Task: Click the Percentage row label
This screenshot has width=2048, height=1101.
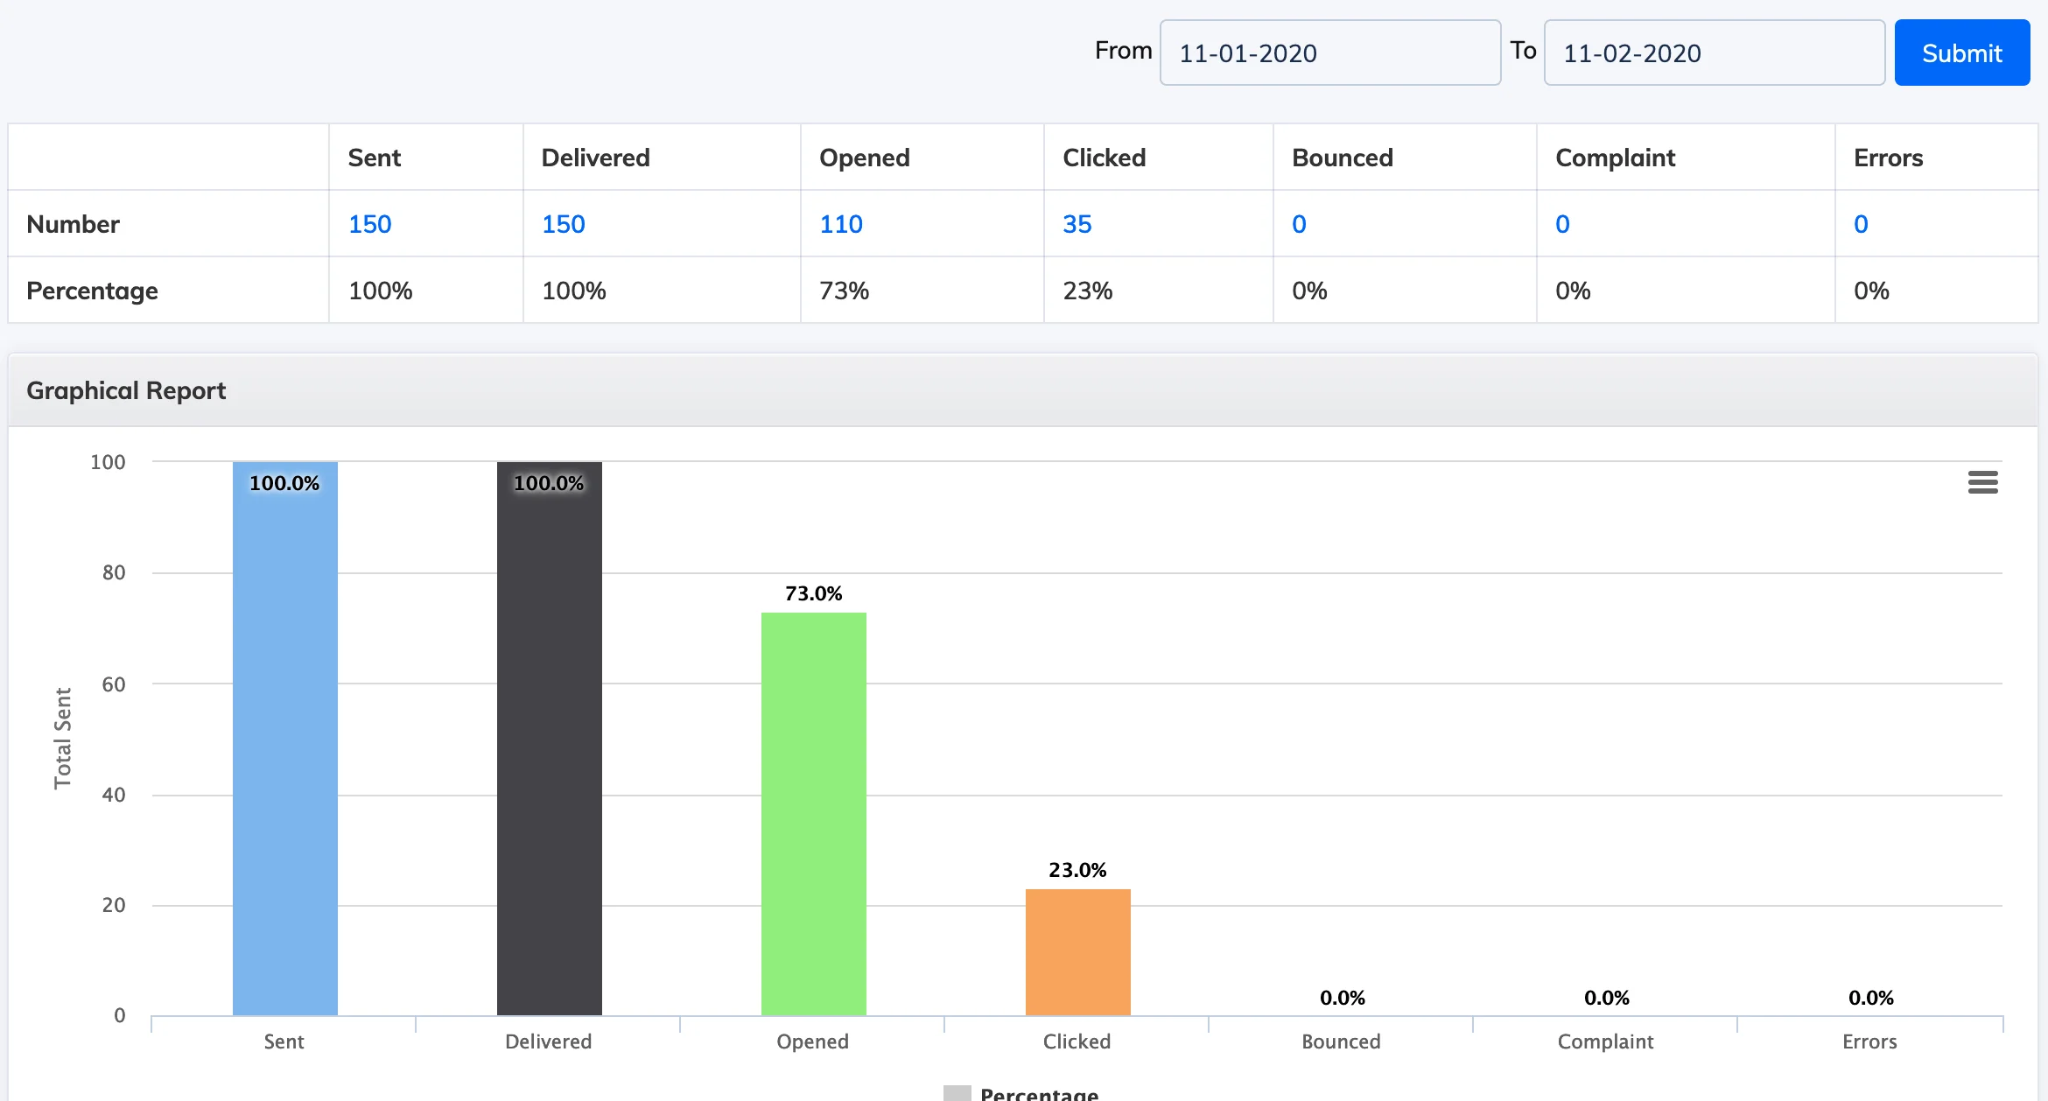Action: (x=92, y=291)
